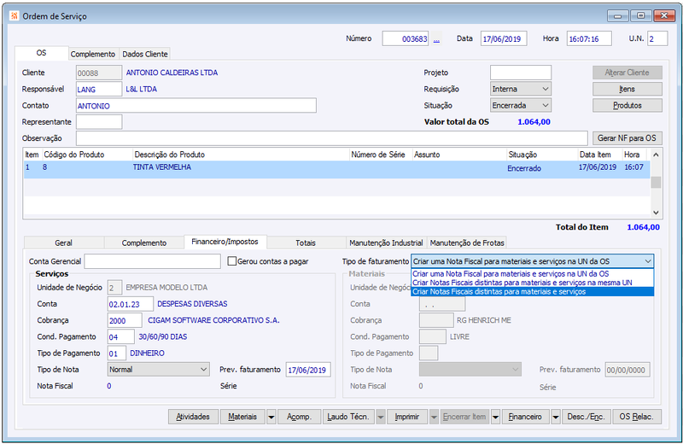Screen dimensions: 683x444
Task: Click the item list scroll down arrow
Action: (x=656, y=213)
